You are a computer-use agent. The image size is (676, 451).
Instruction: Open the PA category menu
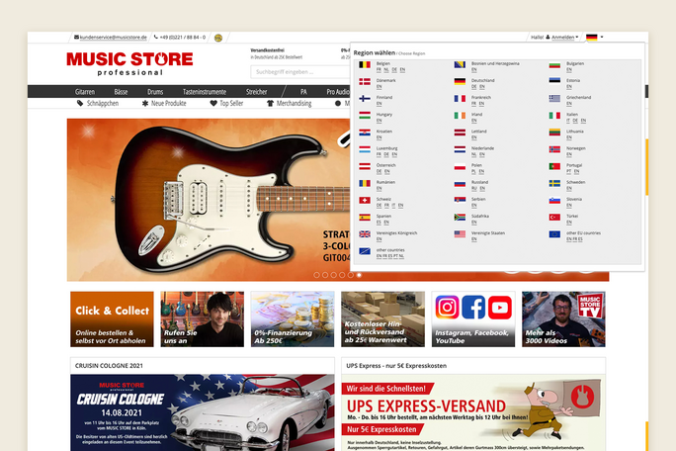303,92
